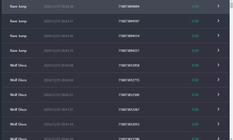The width and height of the screenshot is (233, 140).
Task: Select the 0.00 amount for 718073894257
Action: pos(195,51)
